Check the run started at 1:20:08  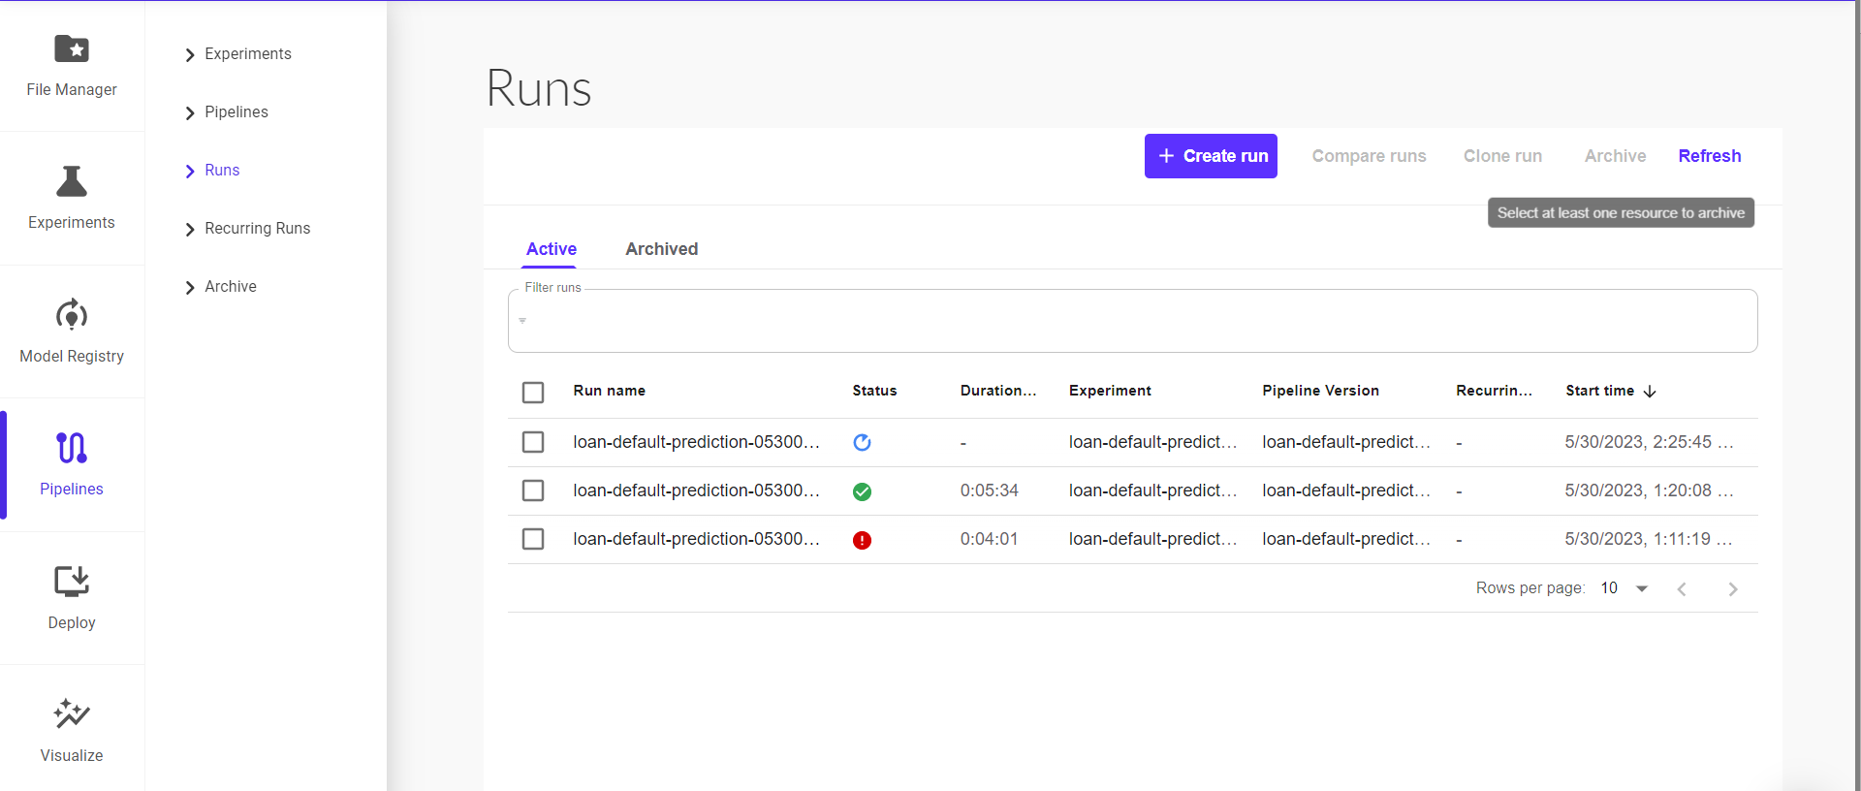click(x=533, y=490)
